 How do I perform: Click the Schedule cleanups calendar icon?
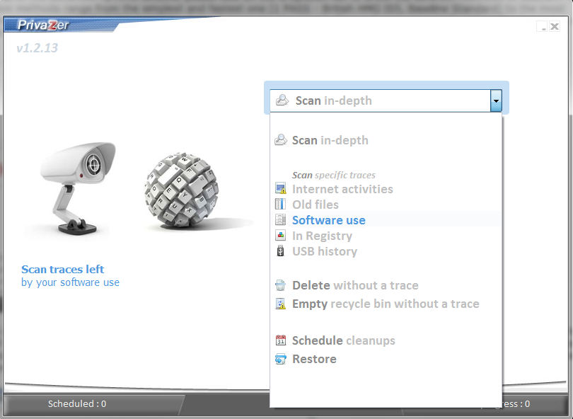pos(280,340)
